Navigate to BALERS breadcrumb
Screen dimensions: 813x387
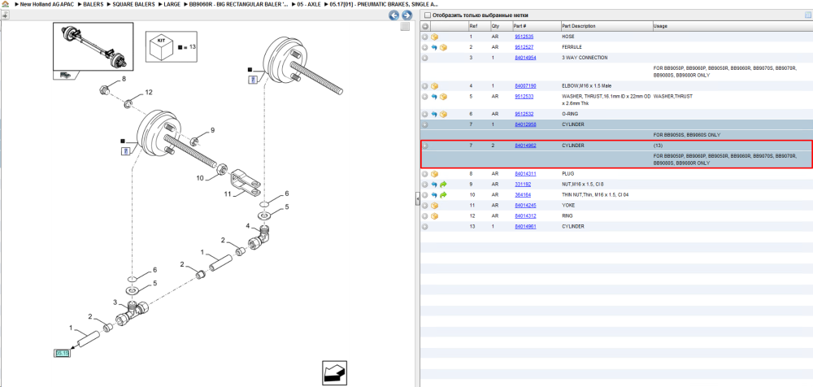pos(93,4)
